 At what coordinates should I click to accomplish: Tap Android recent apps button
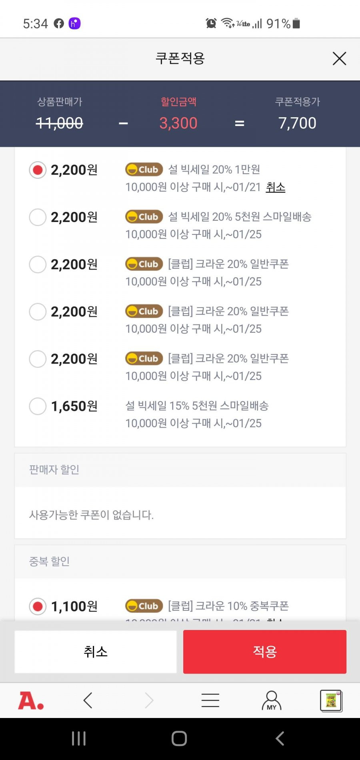click(79, 738)
